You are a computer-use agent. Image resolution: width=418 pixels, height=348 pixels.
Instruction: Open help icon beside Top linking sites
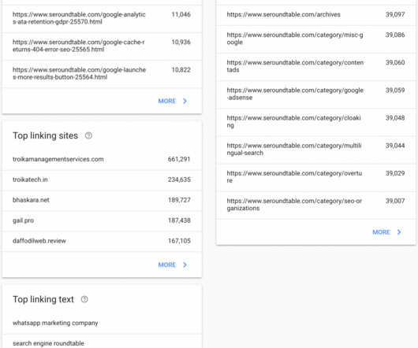(88, 135)
